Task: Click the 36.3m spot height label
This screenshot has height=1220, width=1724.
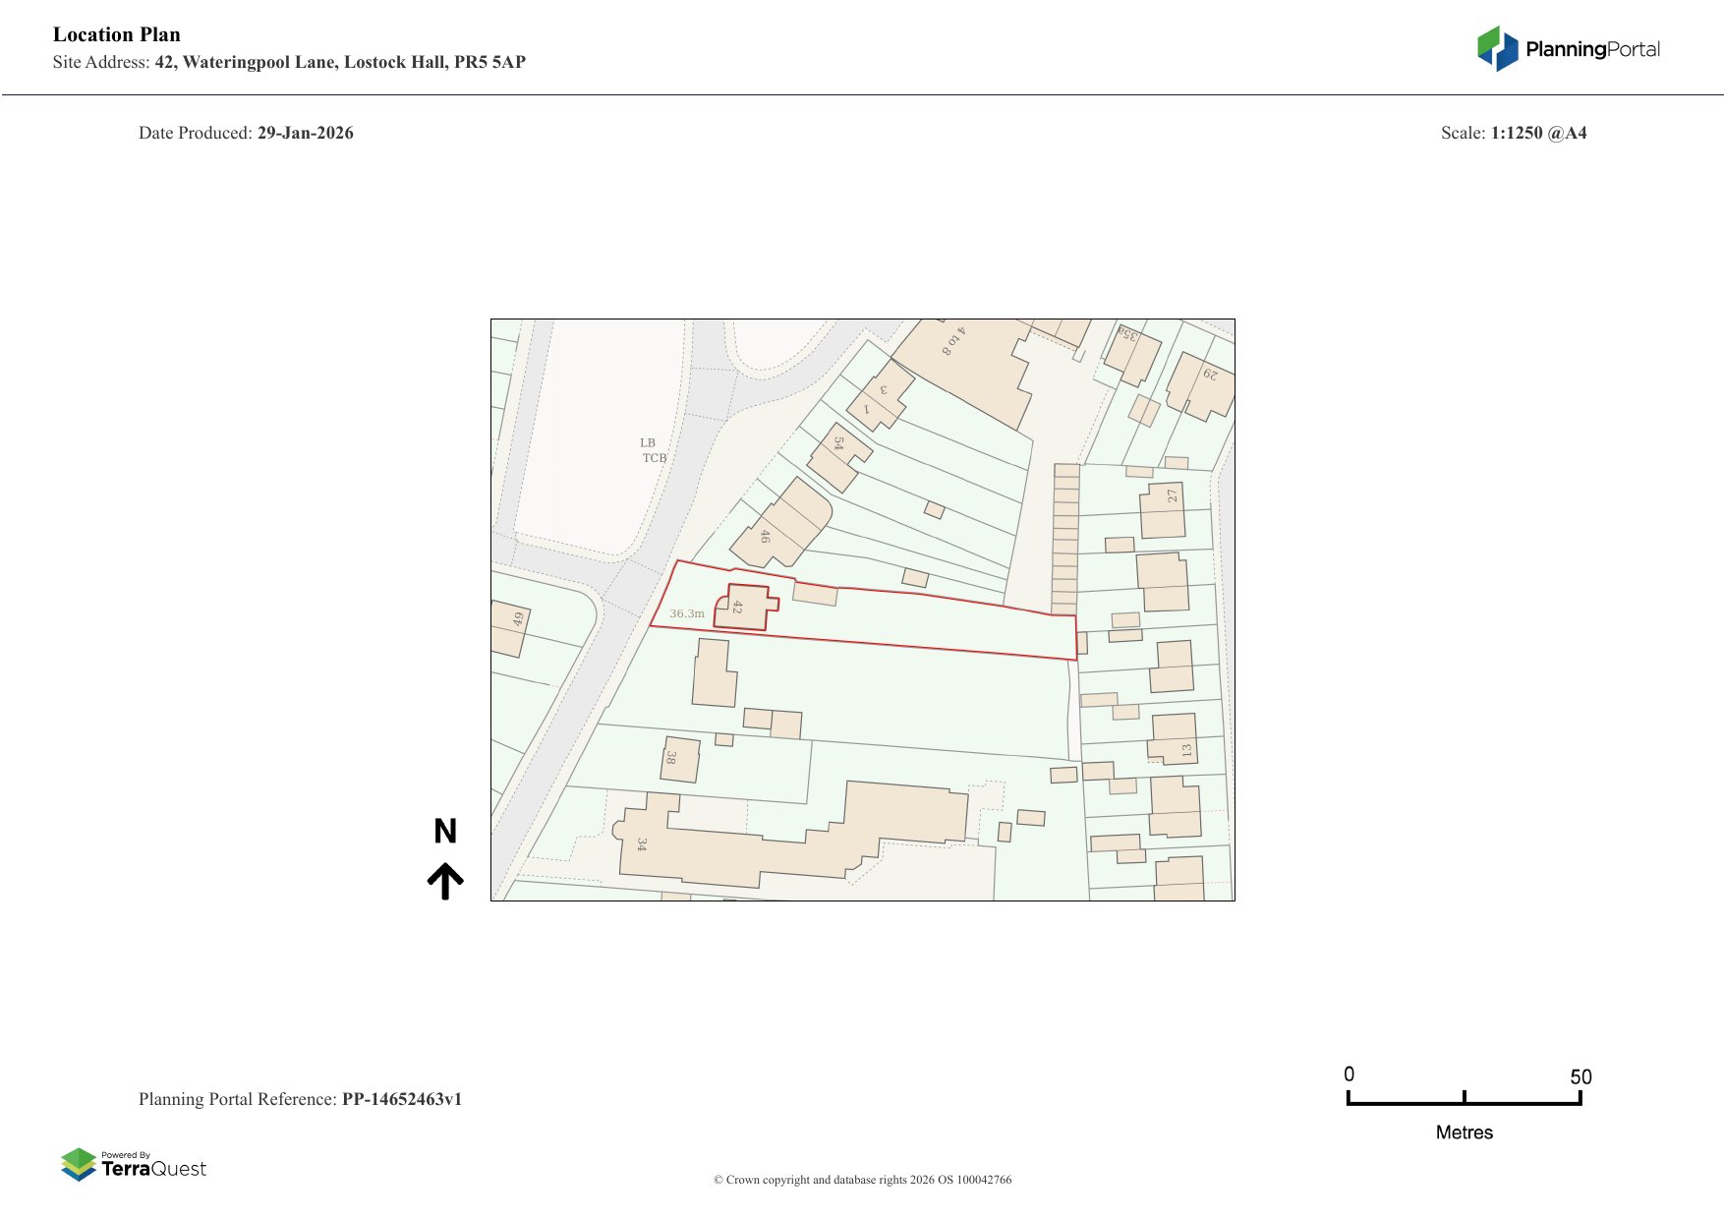Action: pos(687,613)
